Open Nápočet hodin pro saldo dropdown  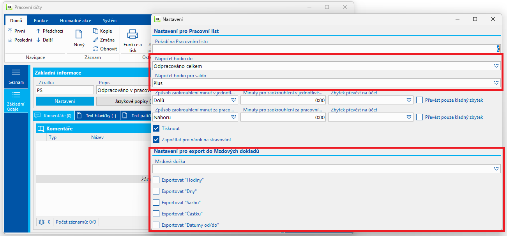496,83
